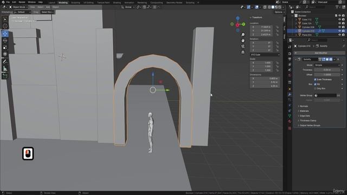Image resolution: width=347 pixels, height=195 pixels.
Task: Switch to the UV Editing workspace tab
Action: [x=88, y=3]
